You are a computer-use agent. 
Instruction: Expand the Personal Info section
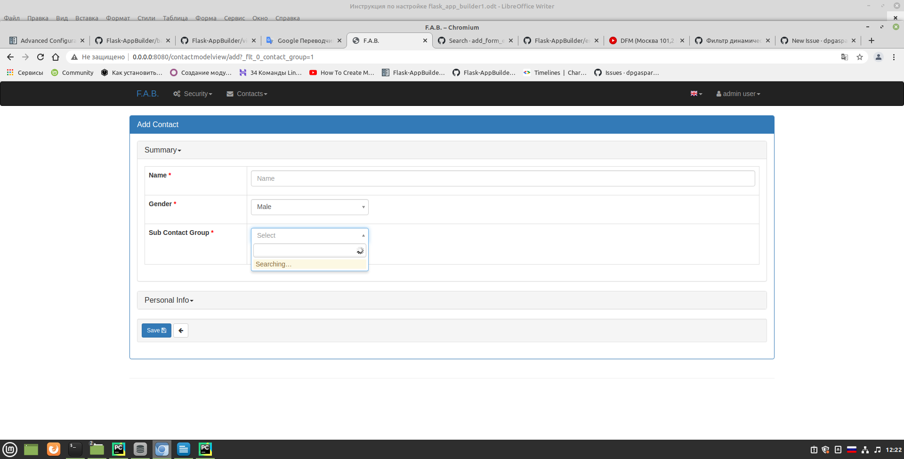click(x=169, y=300)
